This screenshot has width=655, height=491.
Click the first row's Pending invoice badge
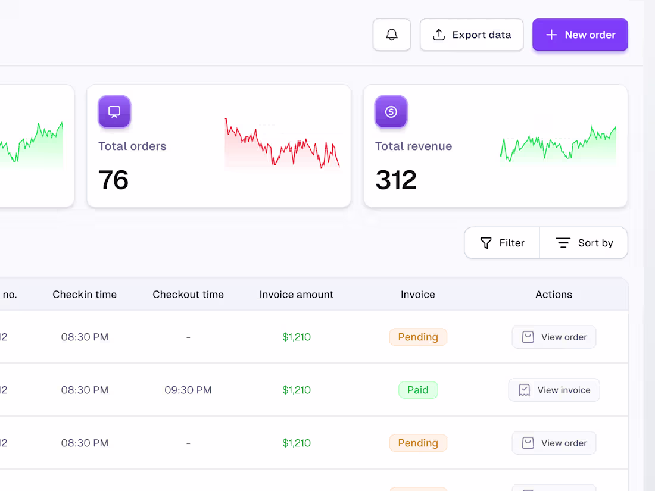418,337
